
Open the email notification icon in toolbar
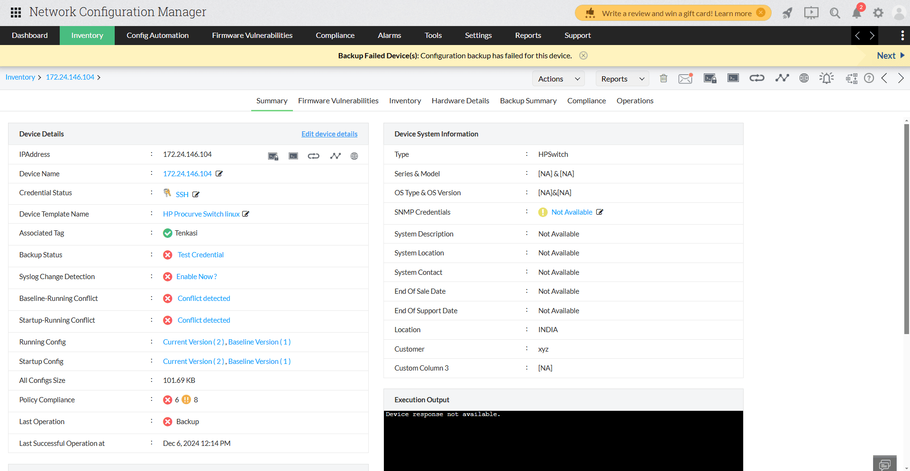685,78
